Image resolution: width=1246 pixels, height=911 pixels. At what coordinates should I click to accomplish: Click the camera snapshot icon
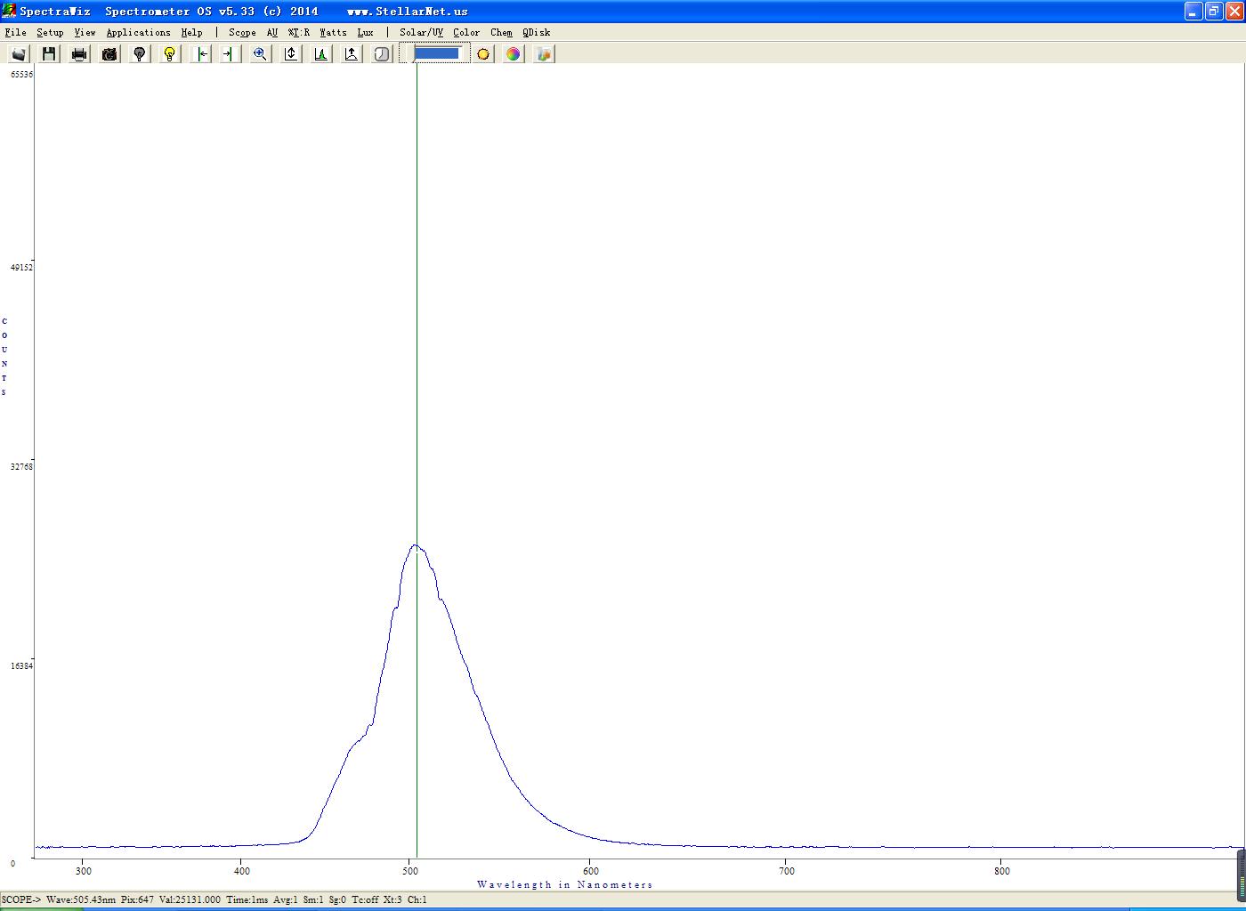point(109,54)
